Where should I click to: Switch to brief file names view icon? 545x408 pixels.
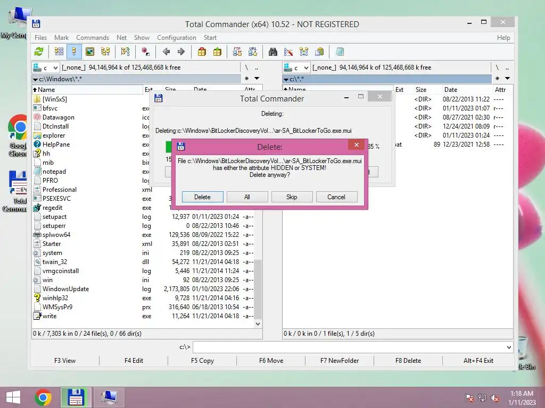[59, 52]
